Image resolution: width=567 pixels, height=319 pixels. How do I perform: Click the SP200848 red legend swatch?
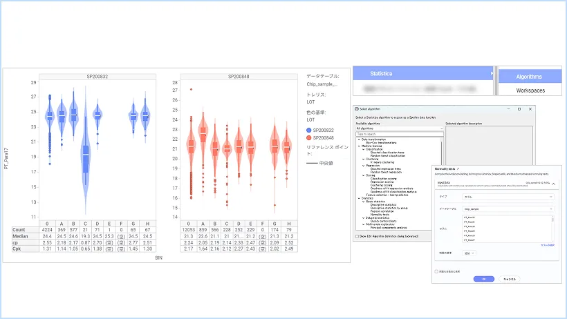309,137
